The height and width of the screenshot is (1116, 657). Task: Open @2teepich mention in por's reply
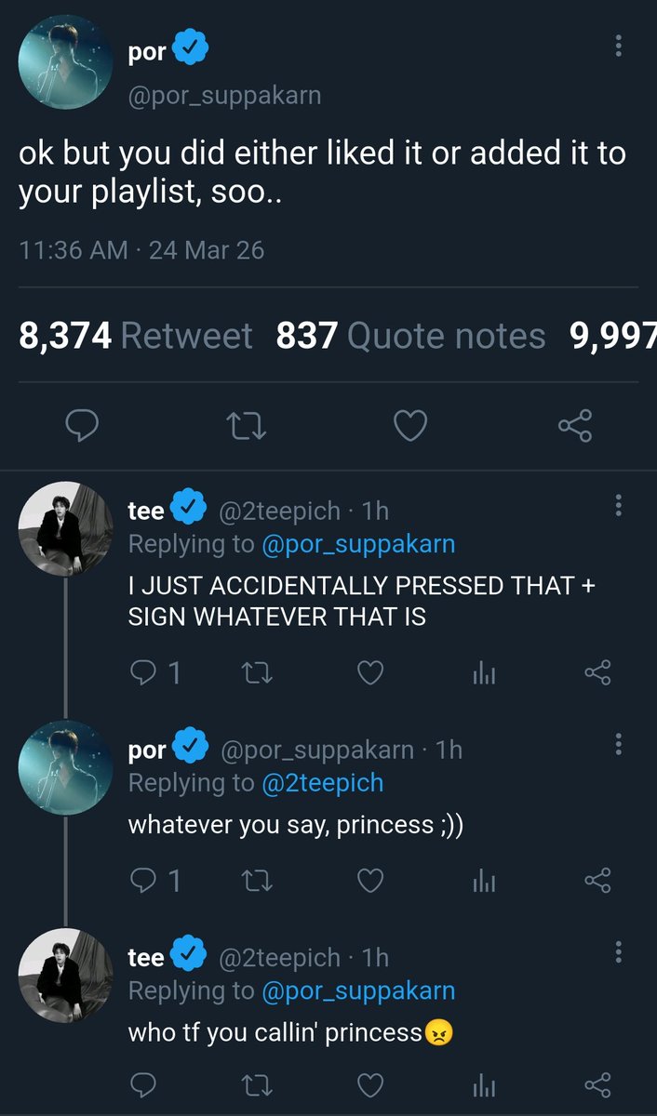[x=322, y=783]
